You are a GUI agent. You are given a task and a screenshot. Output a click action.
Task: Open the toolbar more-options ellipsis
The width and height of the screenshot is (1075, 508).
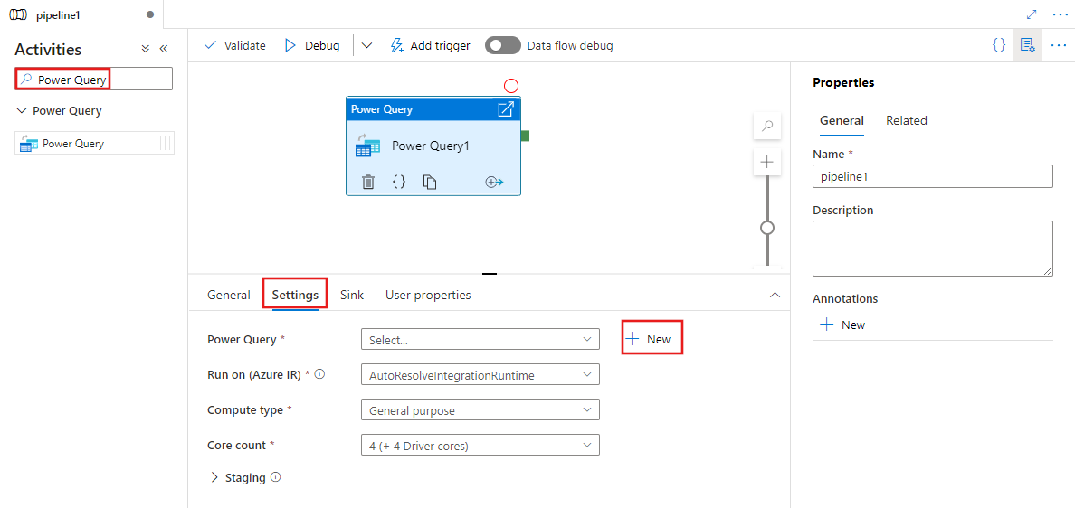(1058, 45)
